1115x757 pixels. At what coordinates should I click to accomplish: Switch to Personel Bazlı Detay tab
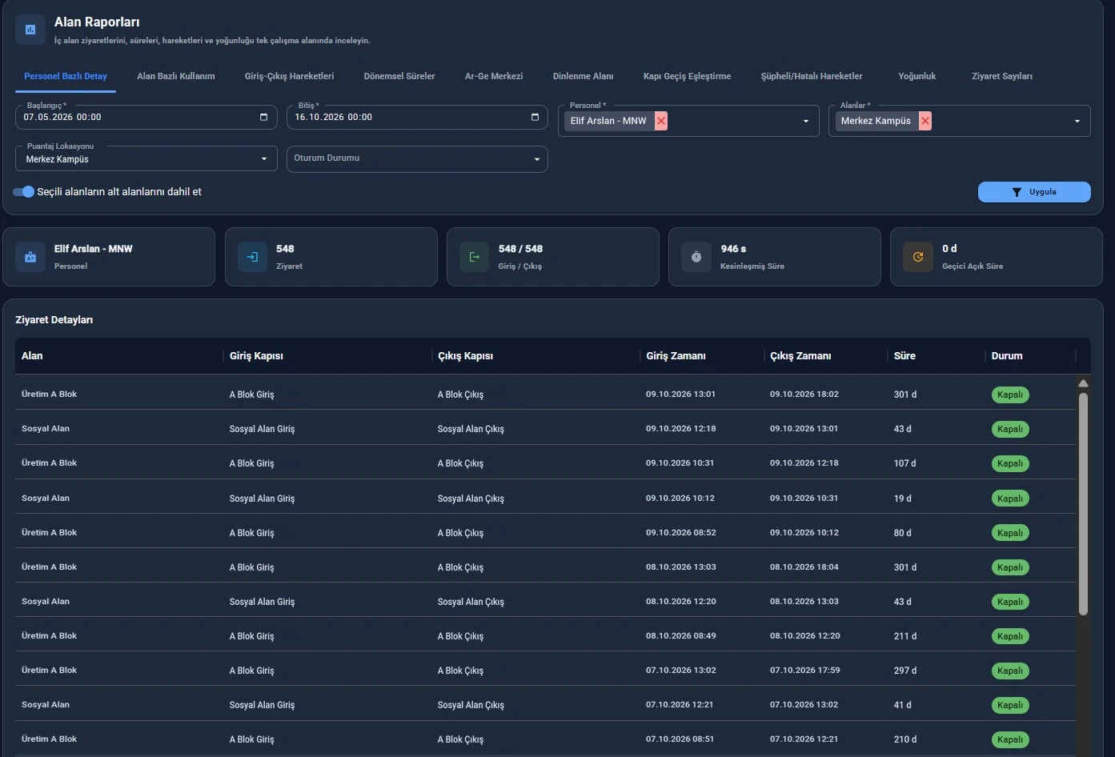(66, 77)
